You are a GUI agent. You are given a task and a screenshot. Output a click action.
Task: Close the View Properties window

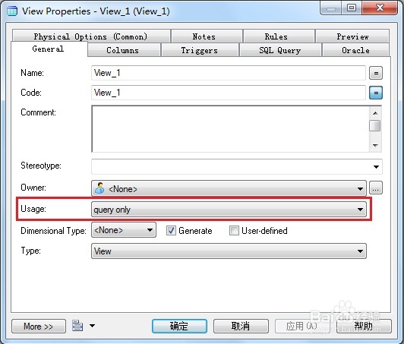380,8
